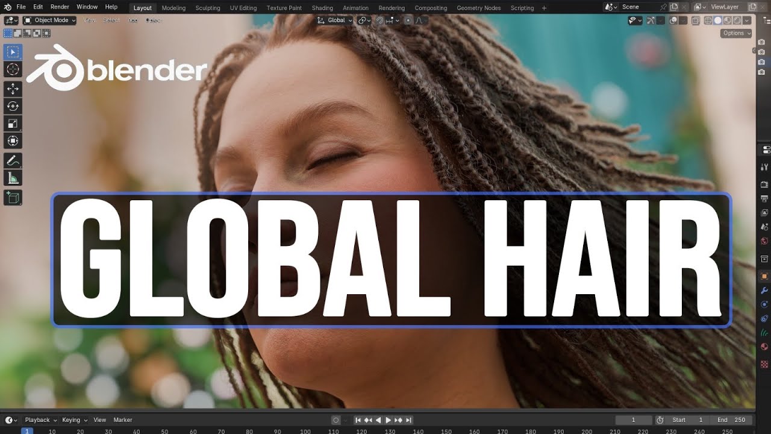
Task: Select the Move tool
Action: [x=13, y=89]
